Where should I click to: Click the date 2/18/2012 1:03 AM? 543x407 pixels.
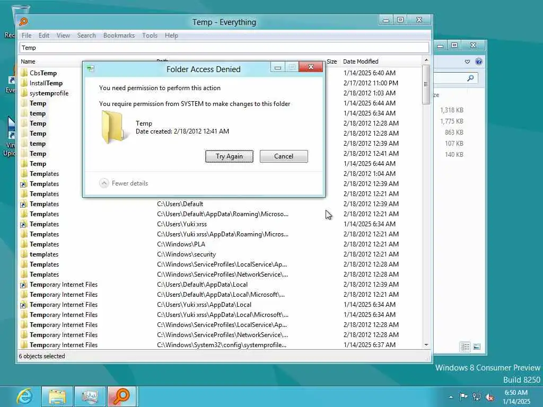point(370,93)
